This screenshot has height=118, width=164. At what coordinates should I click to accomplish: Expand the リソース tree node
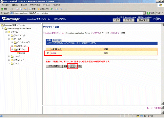point(9,56)
